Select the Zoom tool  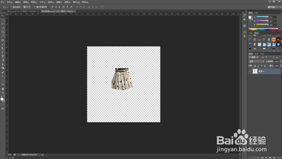point(3,93)
